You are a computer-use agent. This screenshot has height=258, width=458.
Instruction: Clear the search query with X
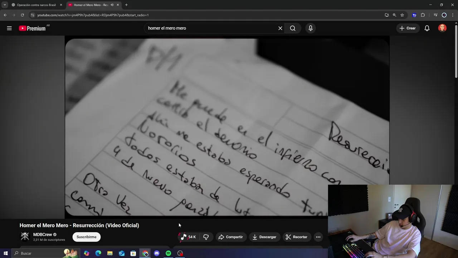pyautogui.click(x=280, y=28)
